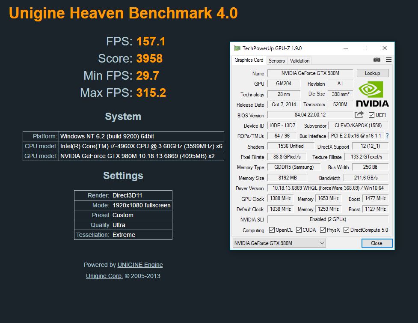Screen dimensions: 418x323
Task: Toggle the CUDA checkbox
Action: click(299, 230)
